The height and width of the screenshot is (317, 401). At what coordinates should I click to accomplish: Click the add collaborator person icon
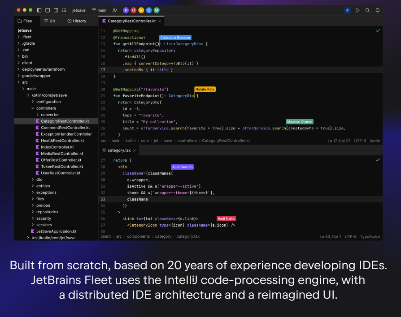click(115, 10)
